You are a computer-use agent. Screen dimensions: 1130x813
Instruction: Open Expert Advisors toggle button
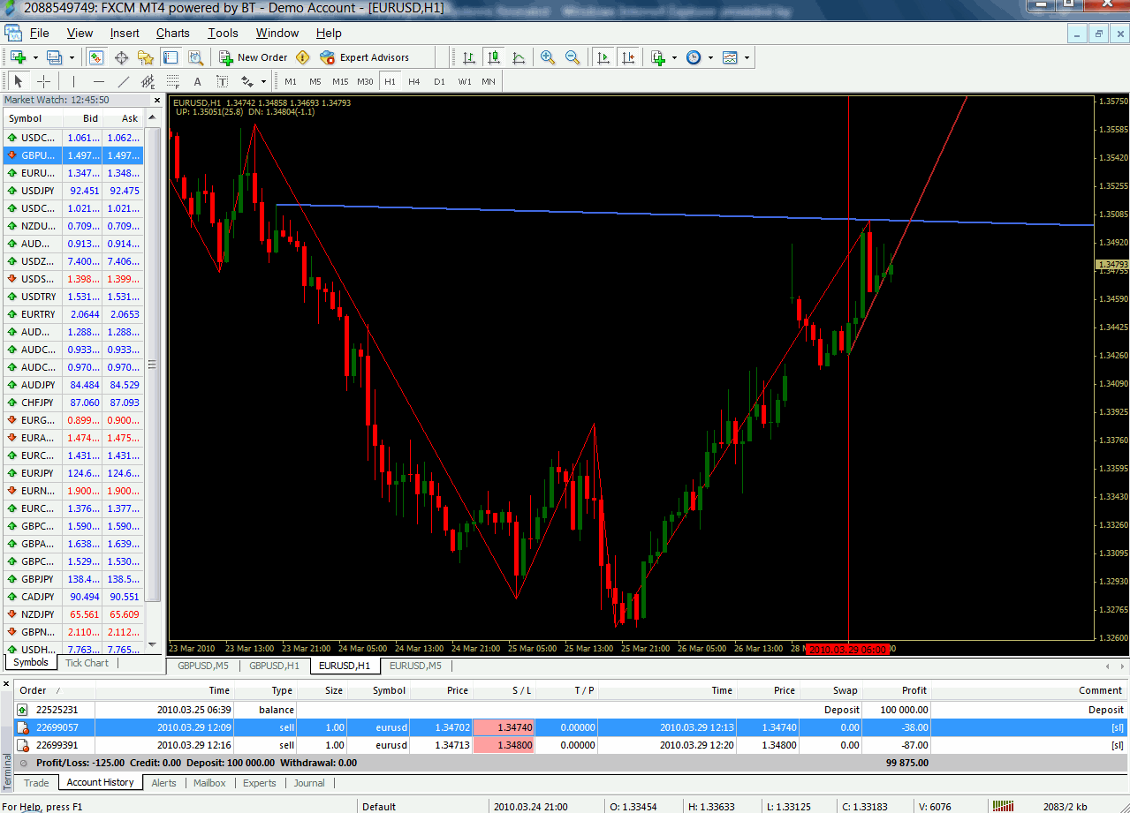point(366,57)
